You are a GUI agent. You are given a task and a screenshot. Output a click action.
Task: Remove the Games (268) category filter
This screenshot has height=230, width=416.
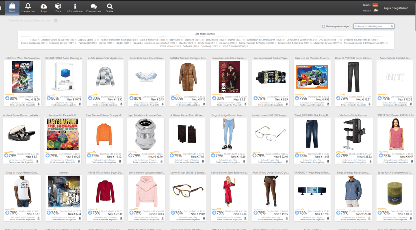point(114,43)
